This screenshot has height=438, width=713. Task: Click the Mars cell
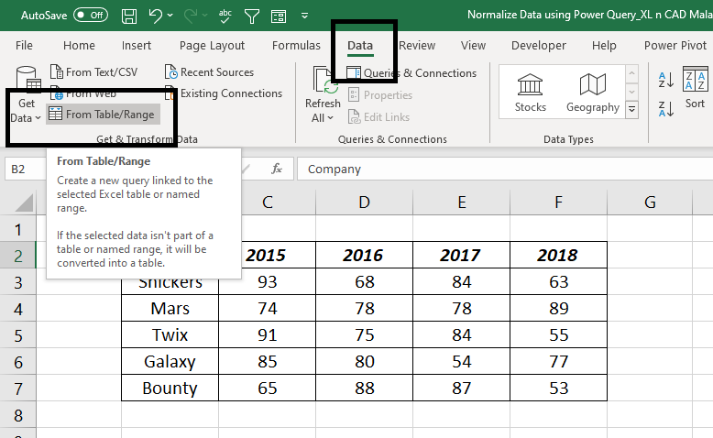[170, 309]
